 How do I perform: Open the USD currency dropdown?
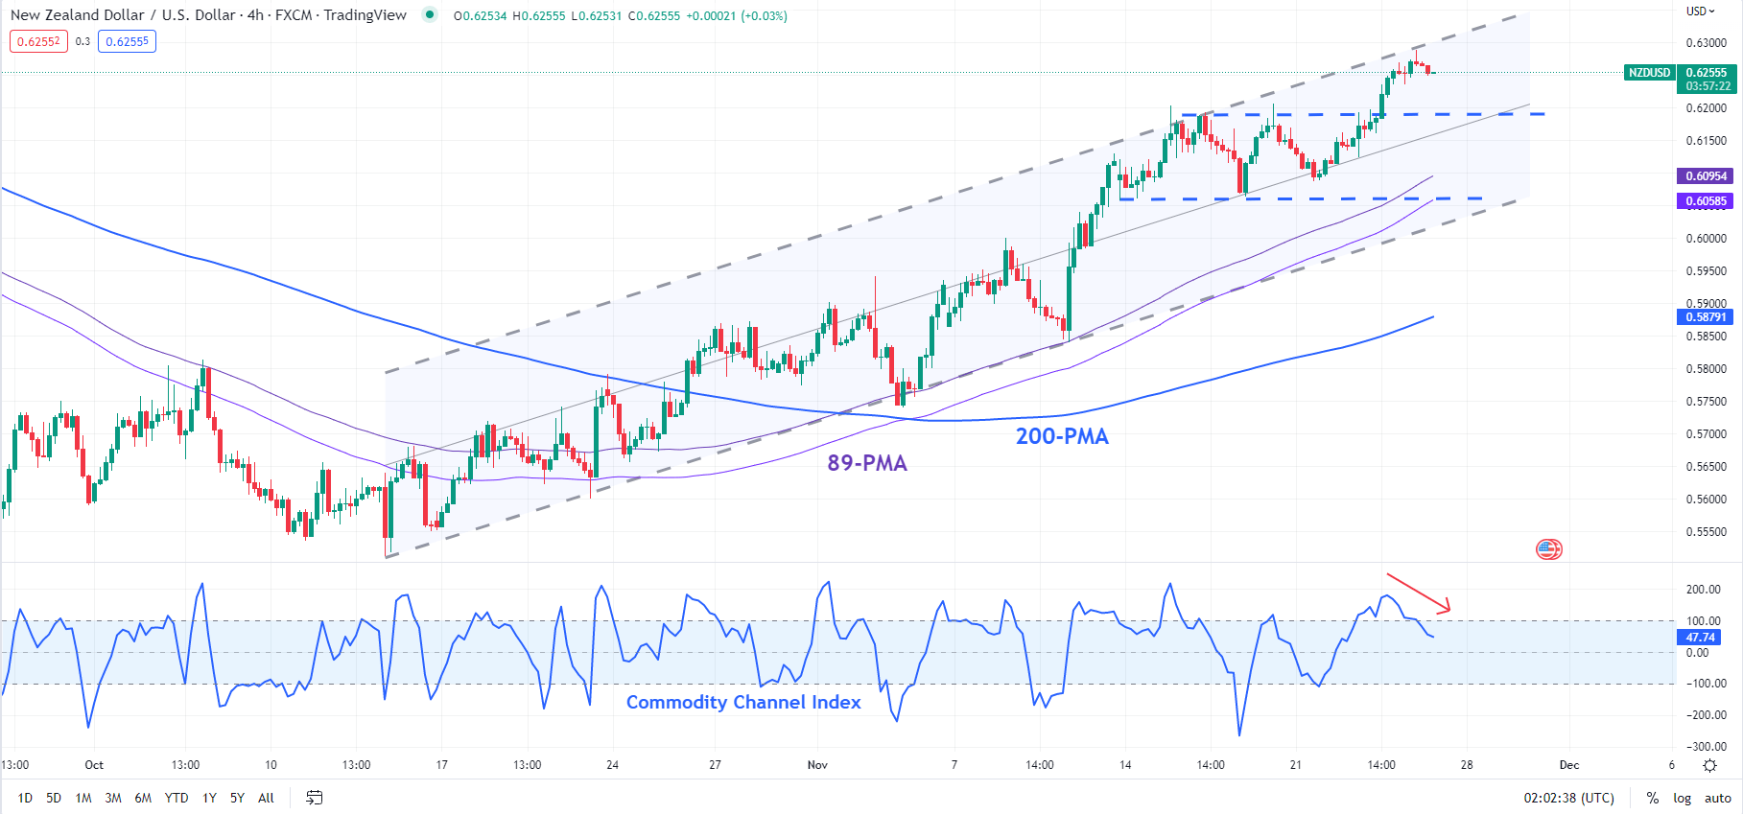pos(1701,12)
